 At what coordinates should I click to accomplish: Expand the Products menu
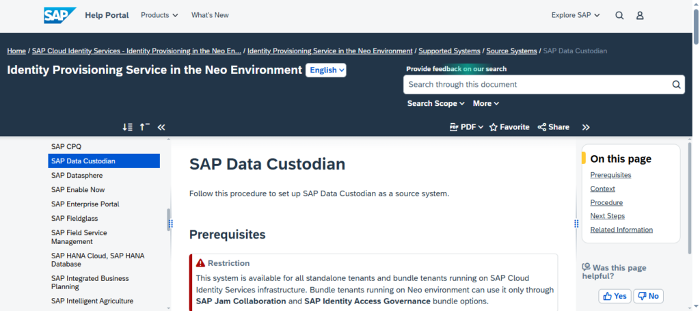[159, 15]
